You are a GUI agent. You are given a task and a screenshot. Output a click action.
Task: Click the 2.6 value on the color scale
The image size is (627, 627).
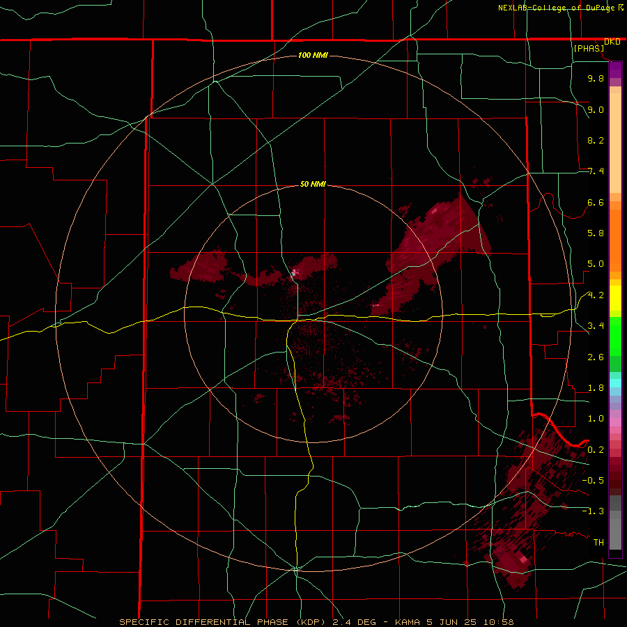tap(596, 357)
